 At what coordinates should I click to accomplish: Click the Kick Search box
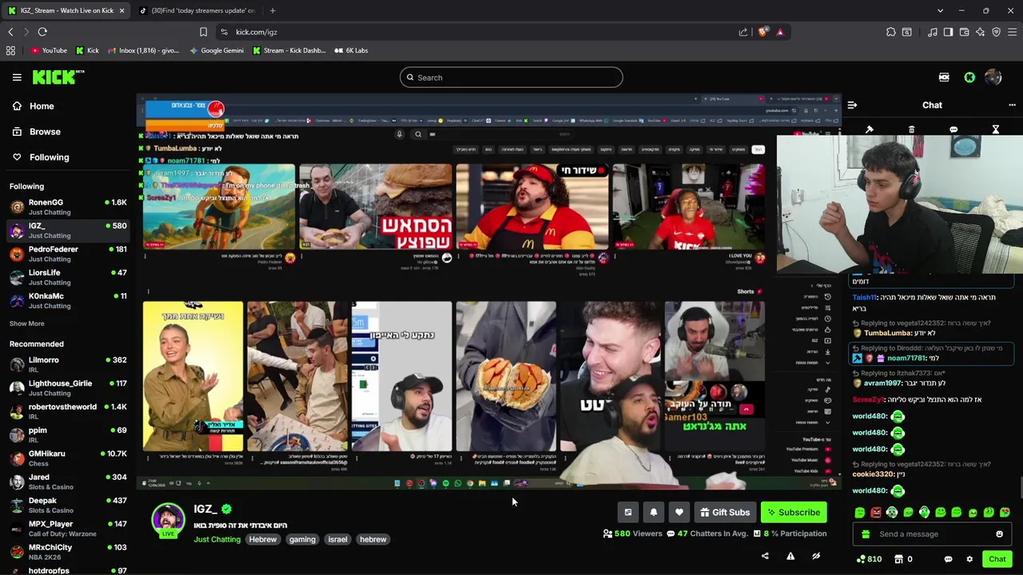click(x=511, y=77)
